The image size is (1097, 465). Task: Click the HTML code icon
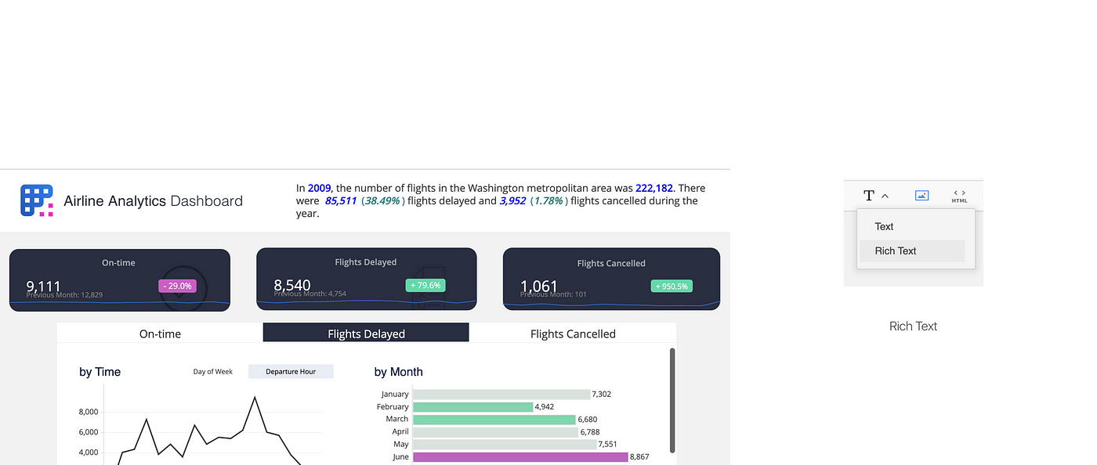click(x=959, y=196)
